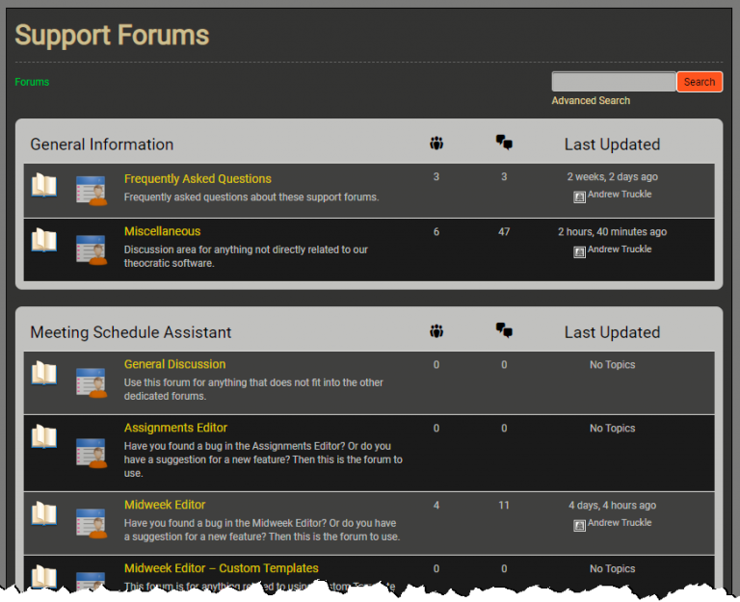Click the '2 weeks, 2 days ago' timestamp
740x602 pixels.
[x=612, y=177]
